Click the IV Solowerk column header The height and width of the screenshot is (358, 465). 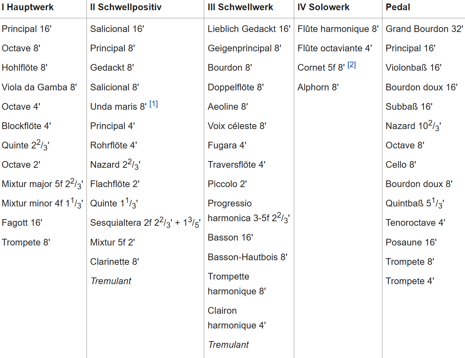pyautogui.click(x=323, y=7)
